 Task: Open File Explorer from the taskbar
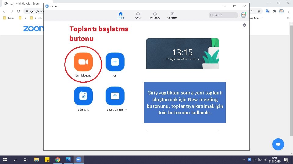tap(36, 159)
